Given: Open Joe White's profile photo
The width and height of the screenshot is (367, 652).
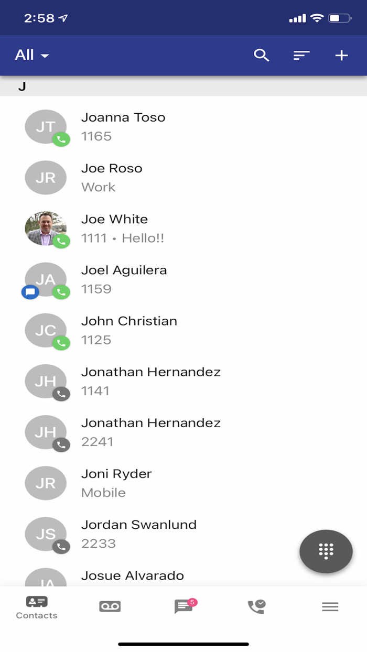Looking at the screenshot, I should click(x=46, y=229).
